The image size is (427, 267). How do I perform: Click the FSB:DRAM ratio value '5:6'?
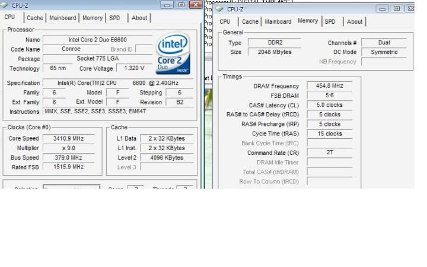(x=330, y=96)
